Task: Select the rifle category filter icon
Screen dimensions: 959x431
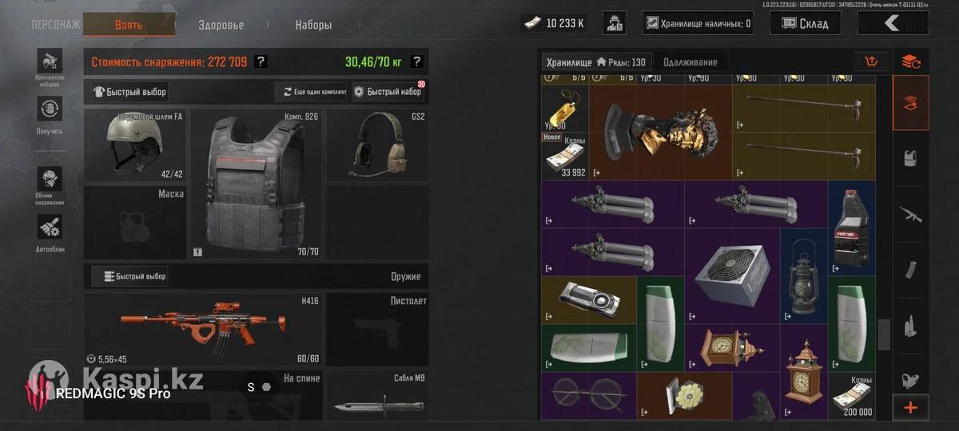Action: tap(910, 213)
